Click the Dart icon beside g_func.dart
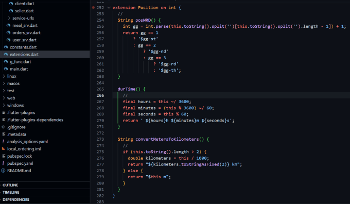 click(x=6, y=62)
